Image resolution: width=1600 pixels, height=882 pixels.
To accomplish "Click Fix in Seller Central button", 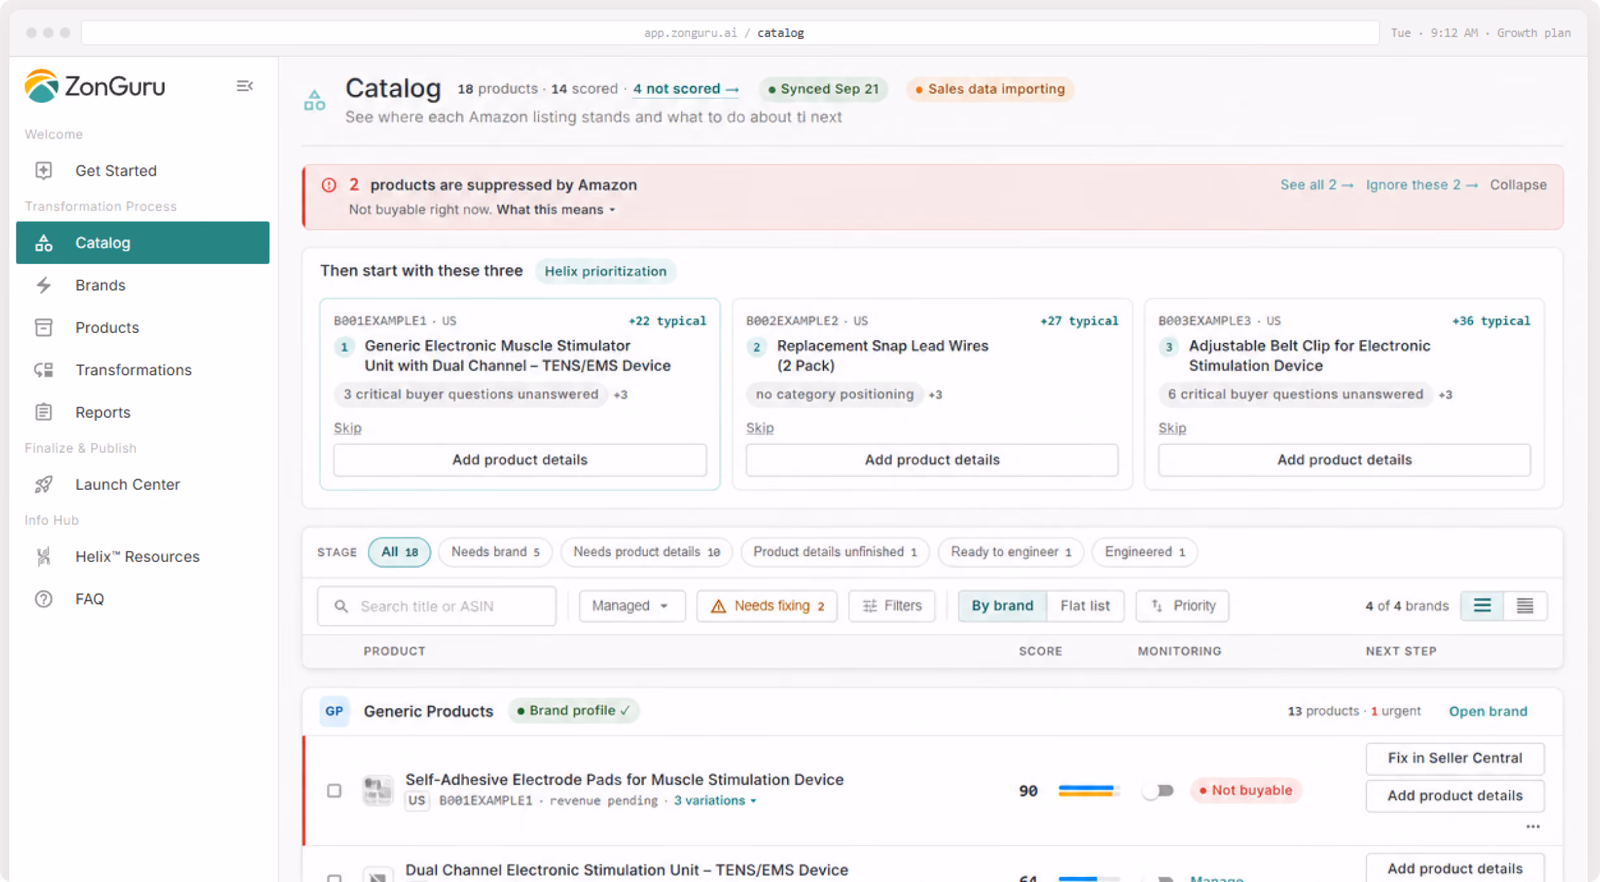I will pyautogui.click(x=1455, y=758).
